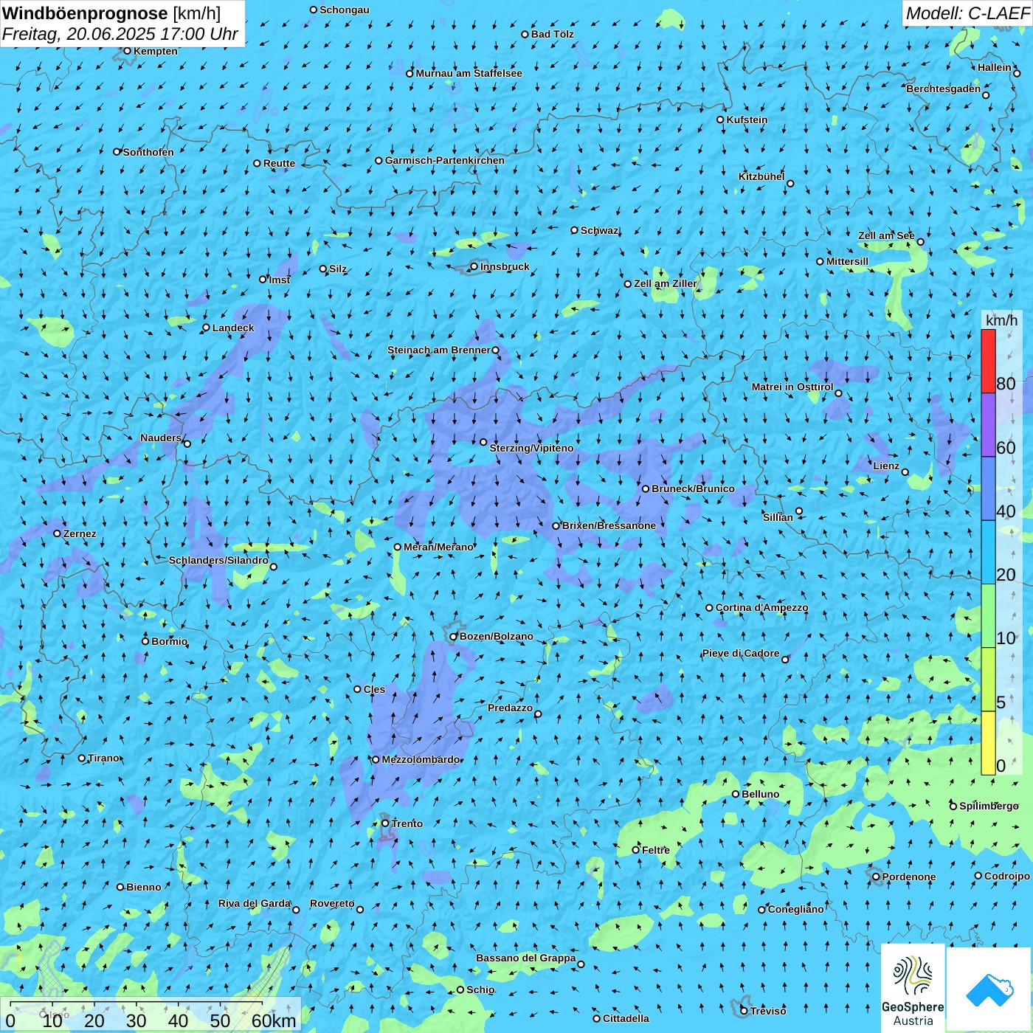Click the 'Windböenprognose [km/h]' title
1033x1033 pixels.
111,13
